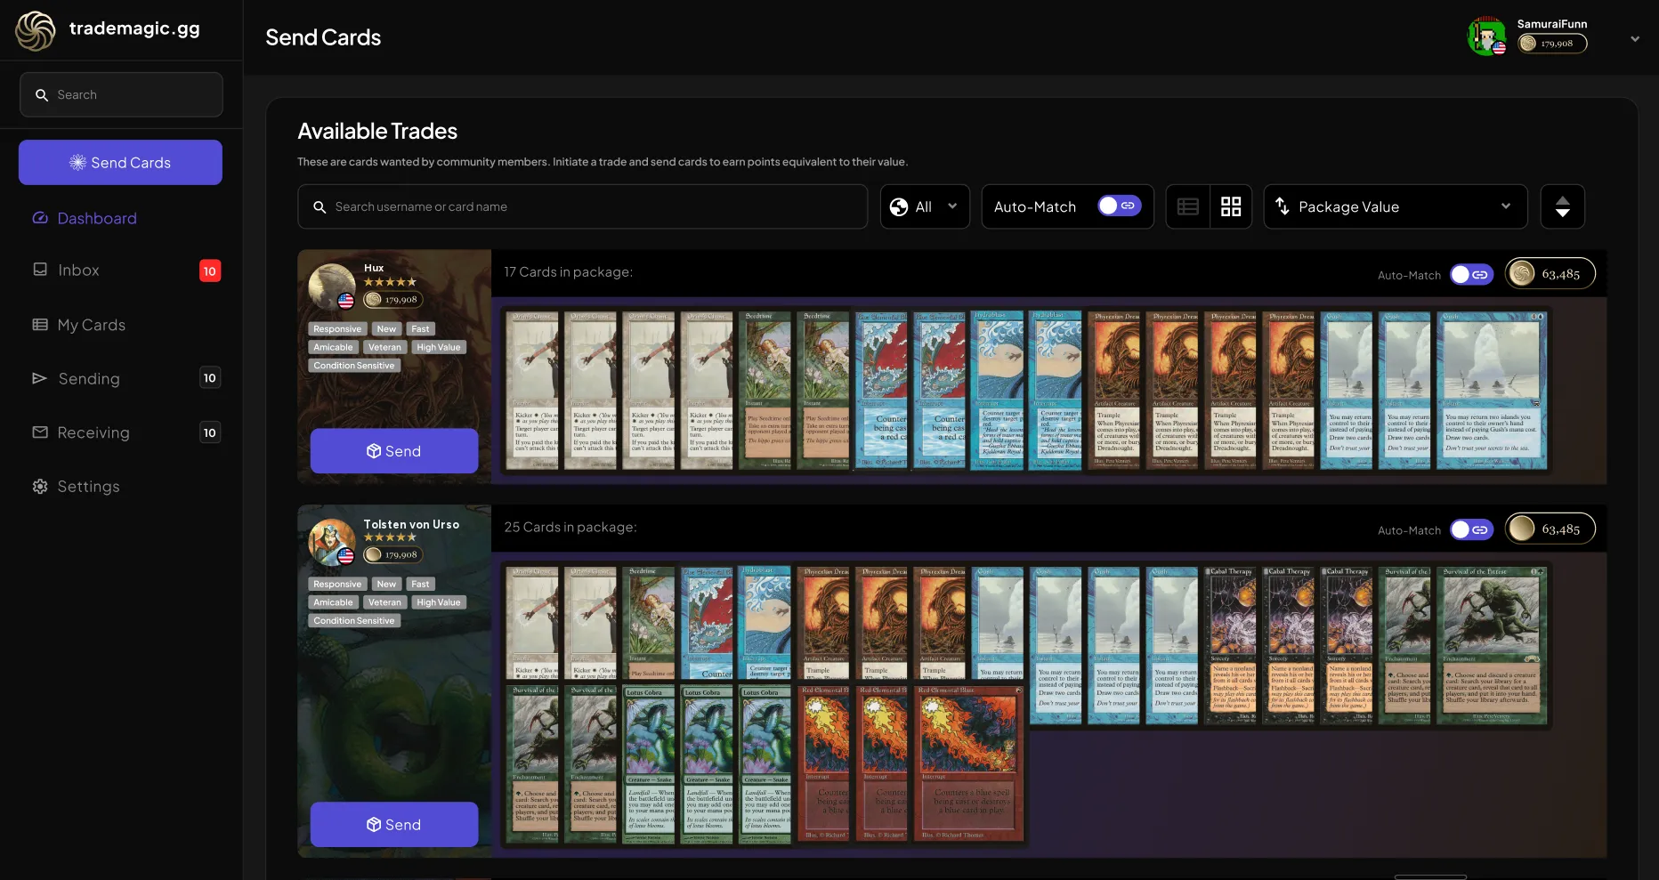The width and height of the screenshot is (1659, 880).
Task: Open the Package Value sort dropdown
Action: [x=1396, y=206]
